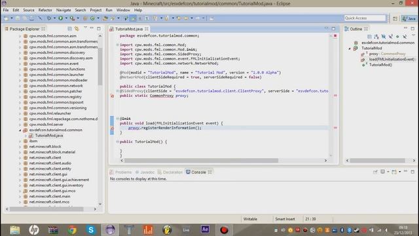Click the Package Explorer vertical scrollbar

pyautogui.click(x=100, y=66)
